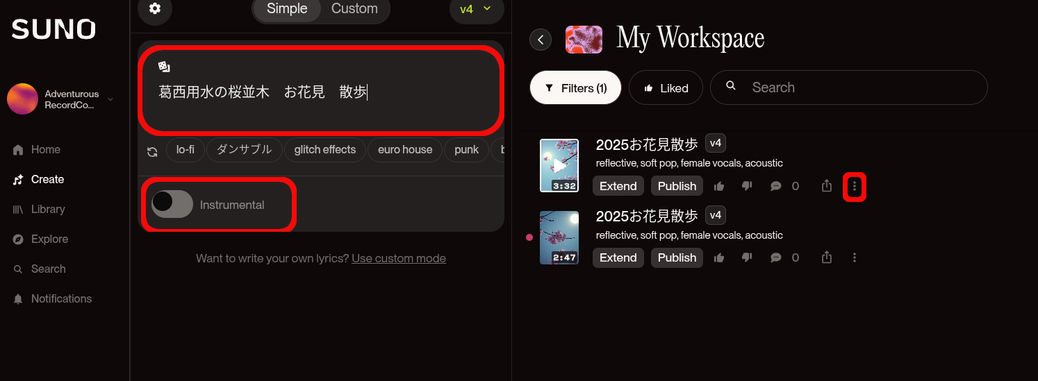Open the Filters (1) panel
Viewport: 1038px width, 381px height.
click(575, 88)
